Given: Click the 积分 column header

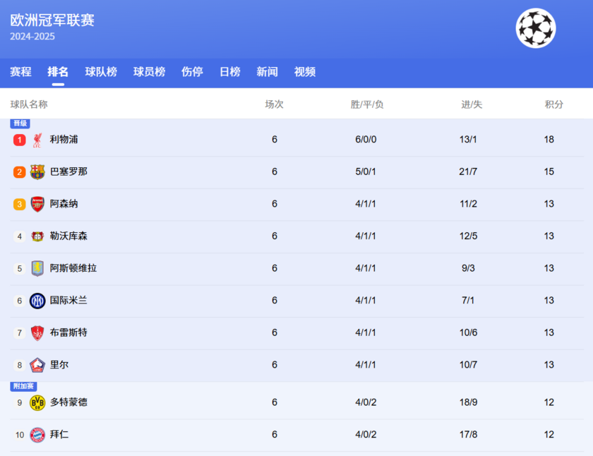Looking at the screenshot, I should (x=554, y=103).
